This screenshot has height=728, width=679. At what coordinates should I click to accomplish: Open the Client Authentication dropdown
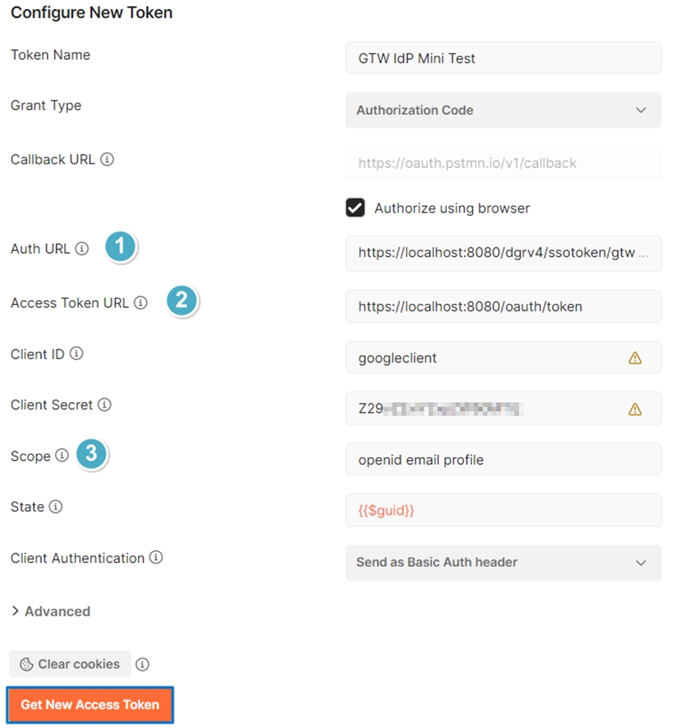[x=503, y=562]
